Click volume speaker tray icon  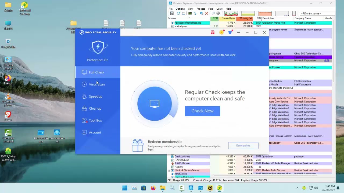click(316, 188)
